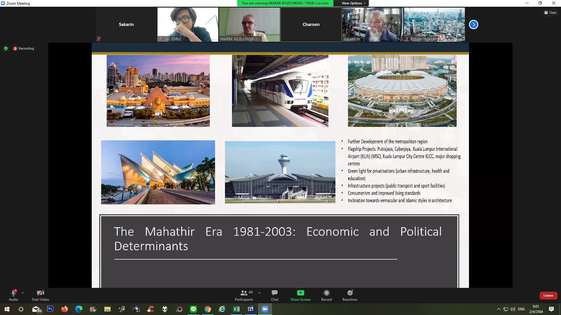Click the red Leave button

pos(548,295)
